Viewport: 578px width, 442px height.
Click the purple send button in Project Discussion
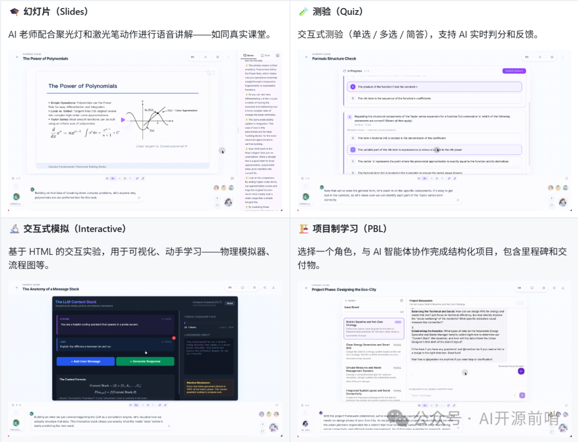click(x=522, y=396)
